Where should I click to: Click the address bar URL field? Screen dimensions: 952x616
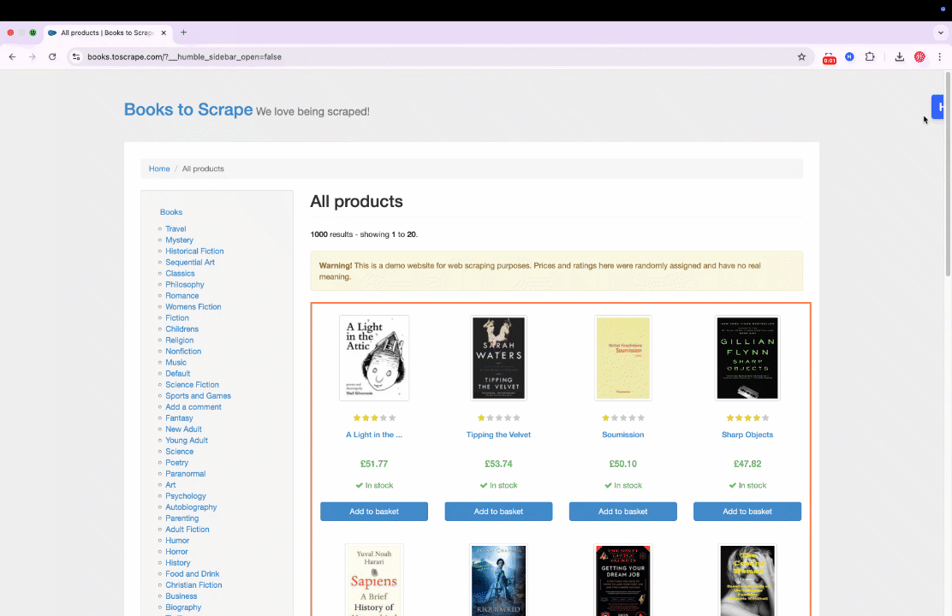tap(428, 56)
